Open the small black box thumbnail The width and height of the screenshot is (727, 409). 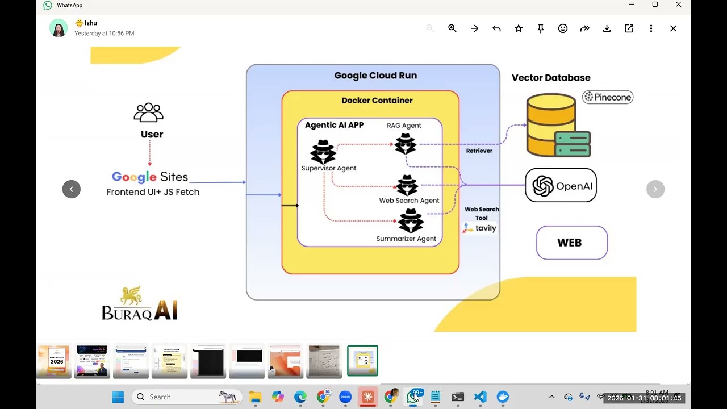point(246,361)
